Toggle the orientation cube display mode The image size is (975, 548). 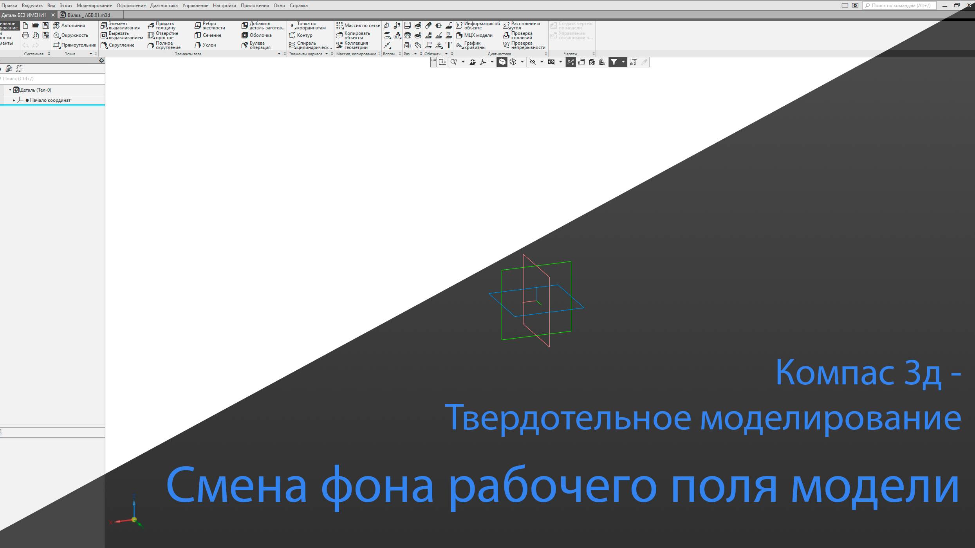point(503,62)
